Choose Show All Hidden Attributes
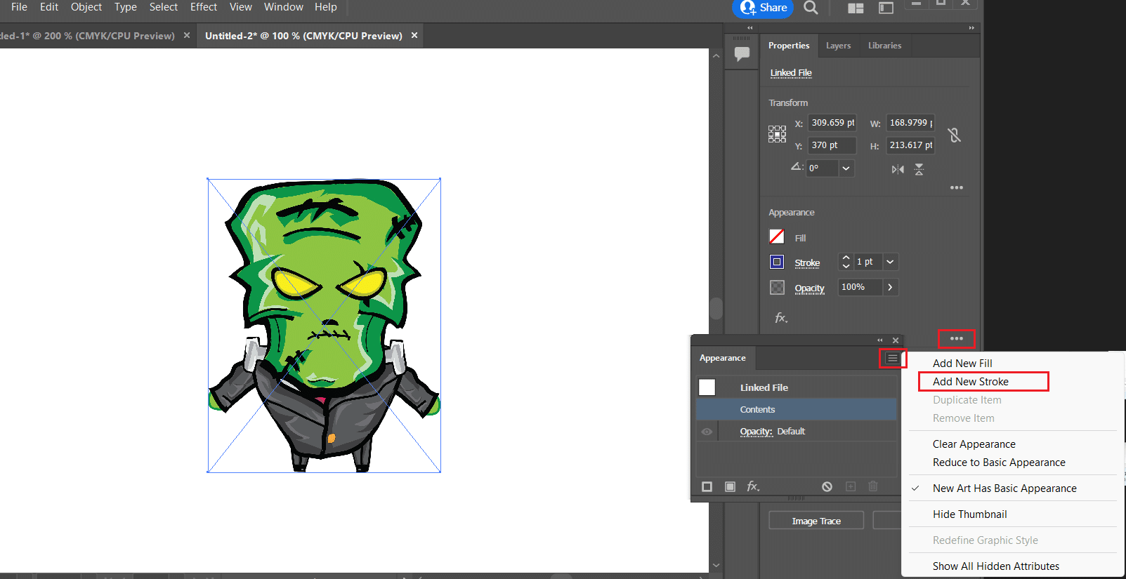The image size is (1126, 579). click(x=996, y=566)
